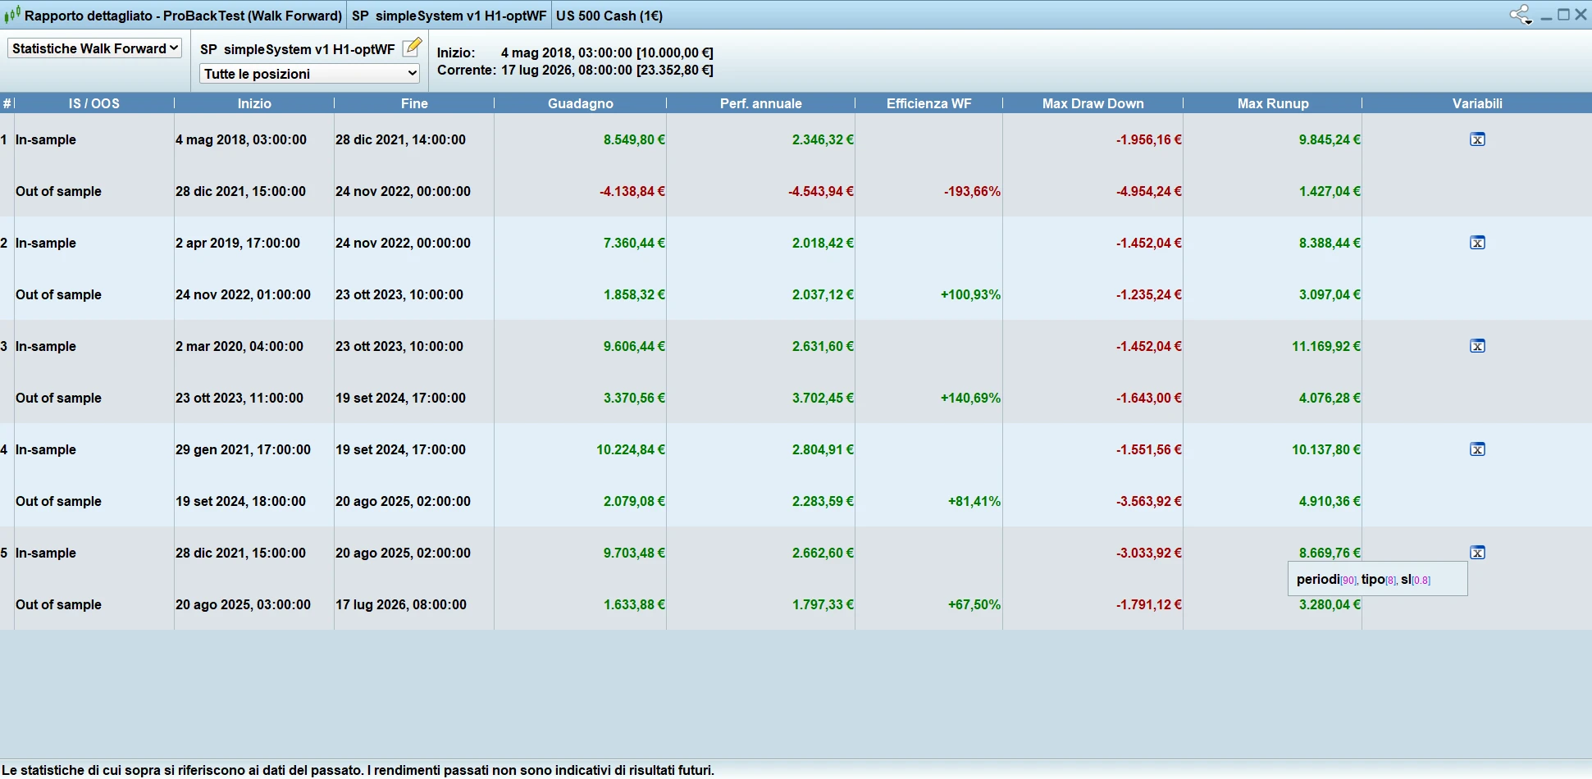Image resolution: width=1592 pixels, height=779 pixels.
Task: Click the 11.169,92 € max runup value
Action: tap(1326, 346)
